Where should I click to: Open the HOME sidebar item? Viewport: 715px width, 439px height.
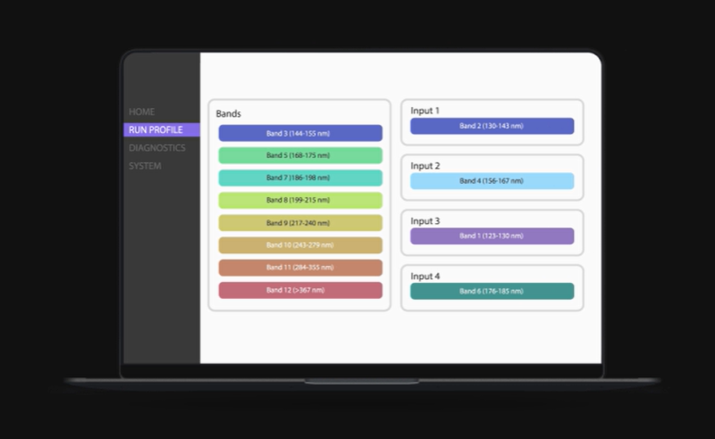142,112
